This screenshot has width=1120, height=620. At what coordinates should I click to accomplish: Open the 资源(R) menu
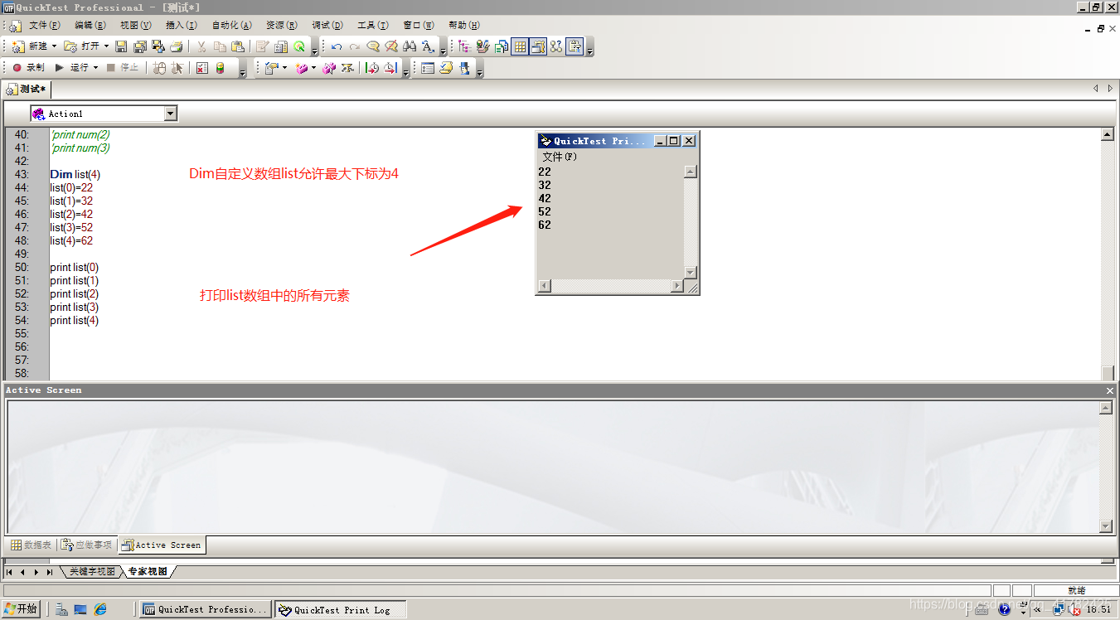tap(282, 26)
